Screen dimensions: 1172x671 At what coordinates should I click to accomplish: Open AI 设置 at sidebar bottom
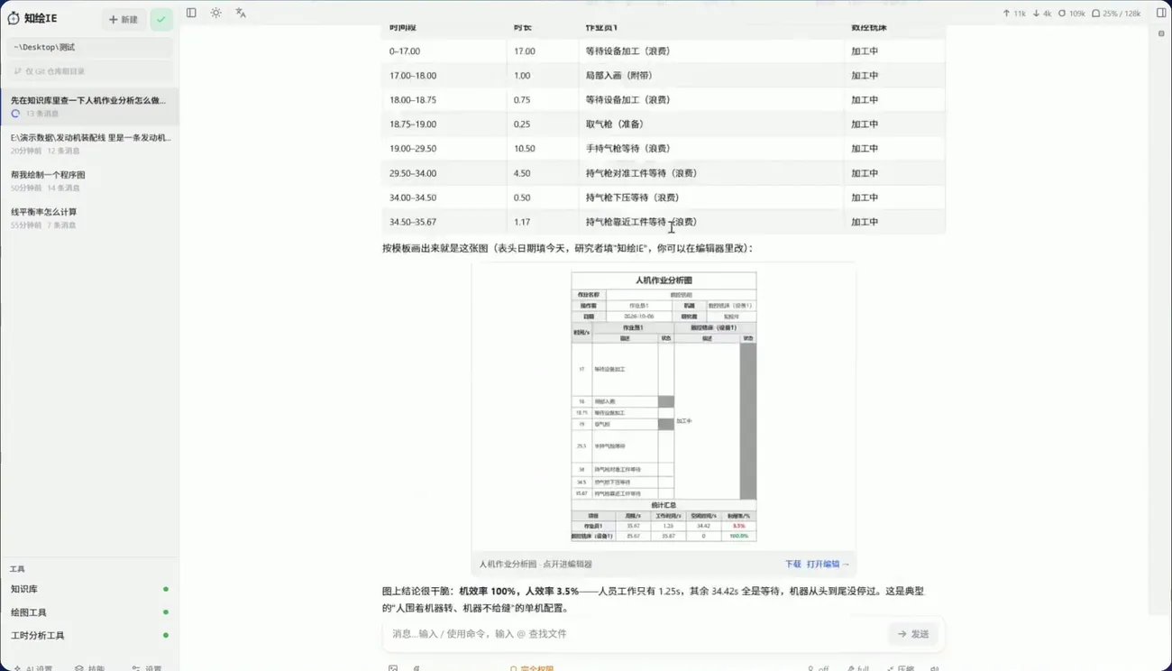[32, 668]
